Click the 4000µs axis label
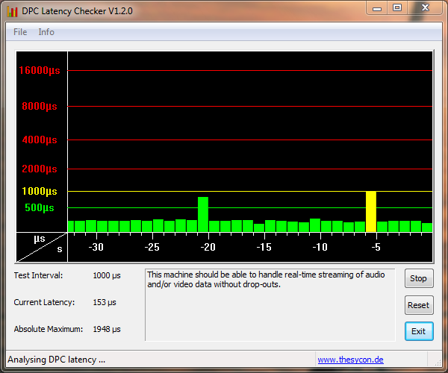 pos(40,140)
